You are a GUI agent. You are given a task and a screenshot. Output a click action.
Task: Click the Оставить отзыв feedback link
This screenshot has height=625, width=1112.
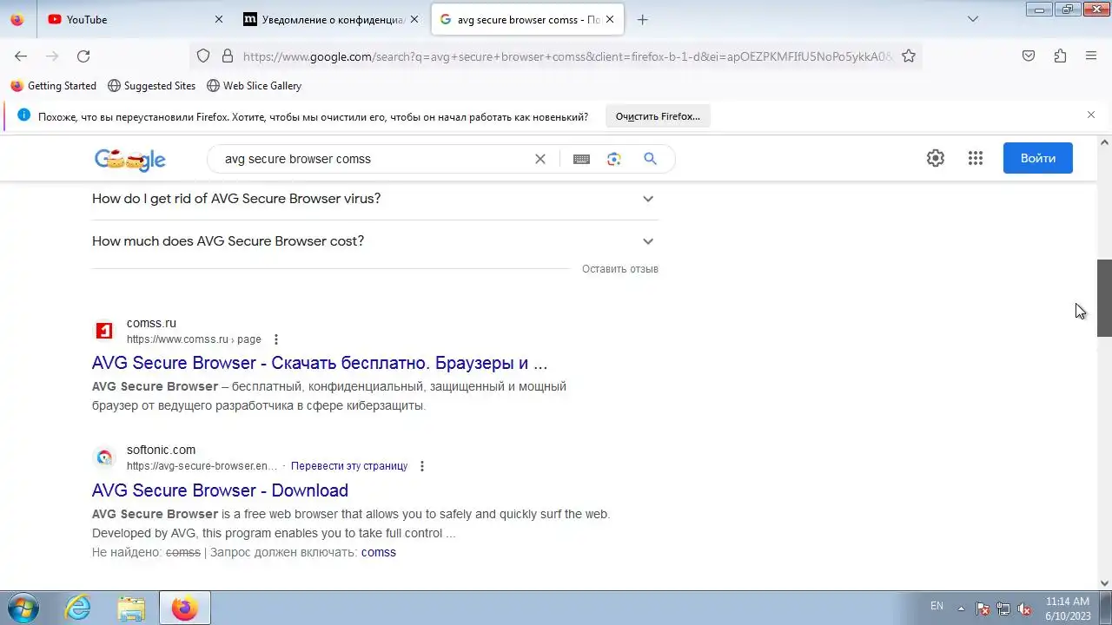tap(620, 269)
